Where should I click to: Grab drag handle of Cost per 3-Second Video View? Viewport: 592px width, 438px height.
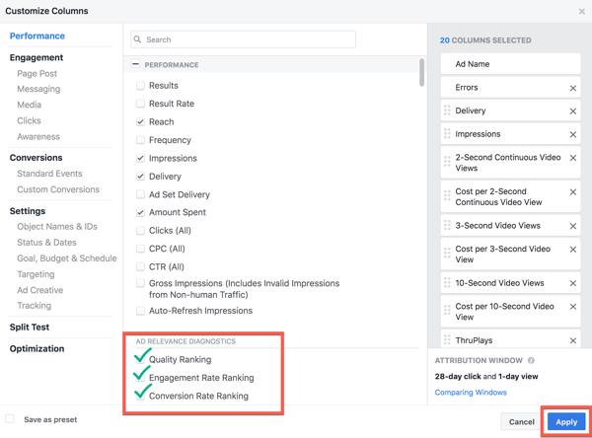click(447, 253)
